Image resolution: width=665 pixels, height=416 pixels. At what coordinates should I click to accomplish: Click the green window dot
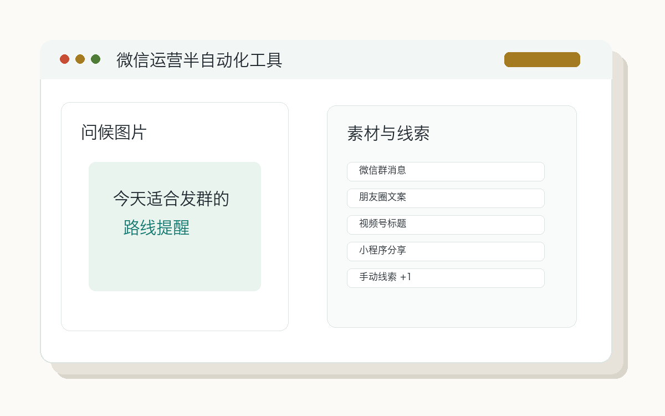[95, 59]
